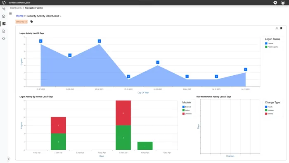289x163 pixels.
Task: Click the red Unknown bar for 5 Days Ago
Action: coord(123,113)
